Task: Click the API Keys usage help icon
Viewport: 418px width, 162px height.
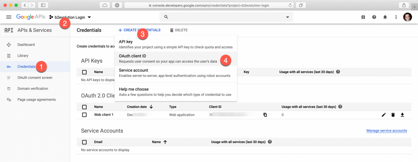Action: [338, 72]
